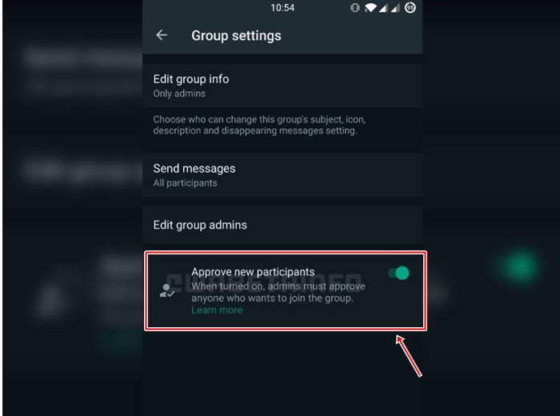560x416 pixels.
Task: Tap the Wi-Fi signal status icon
Action: (370, 7)
